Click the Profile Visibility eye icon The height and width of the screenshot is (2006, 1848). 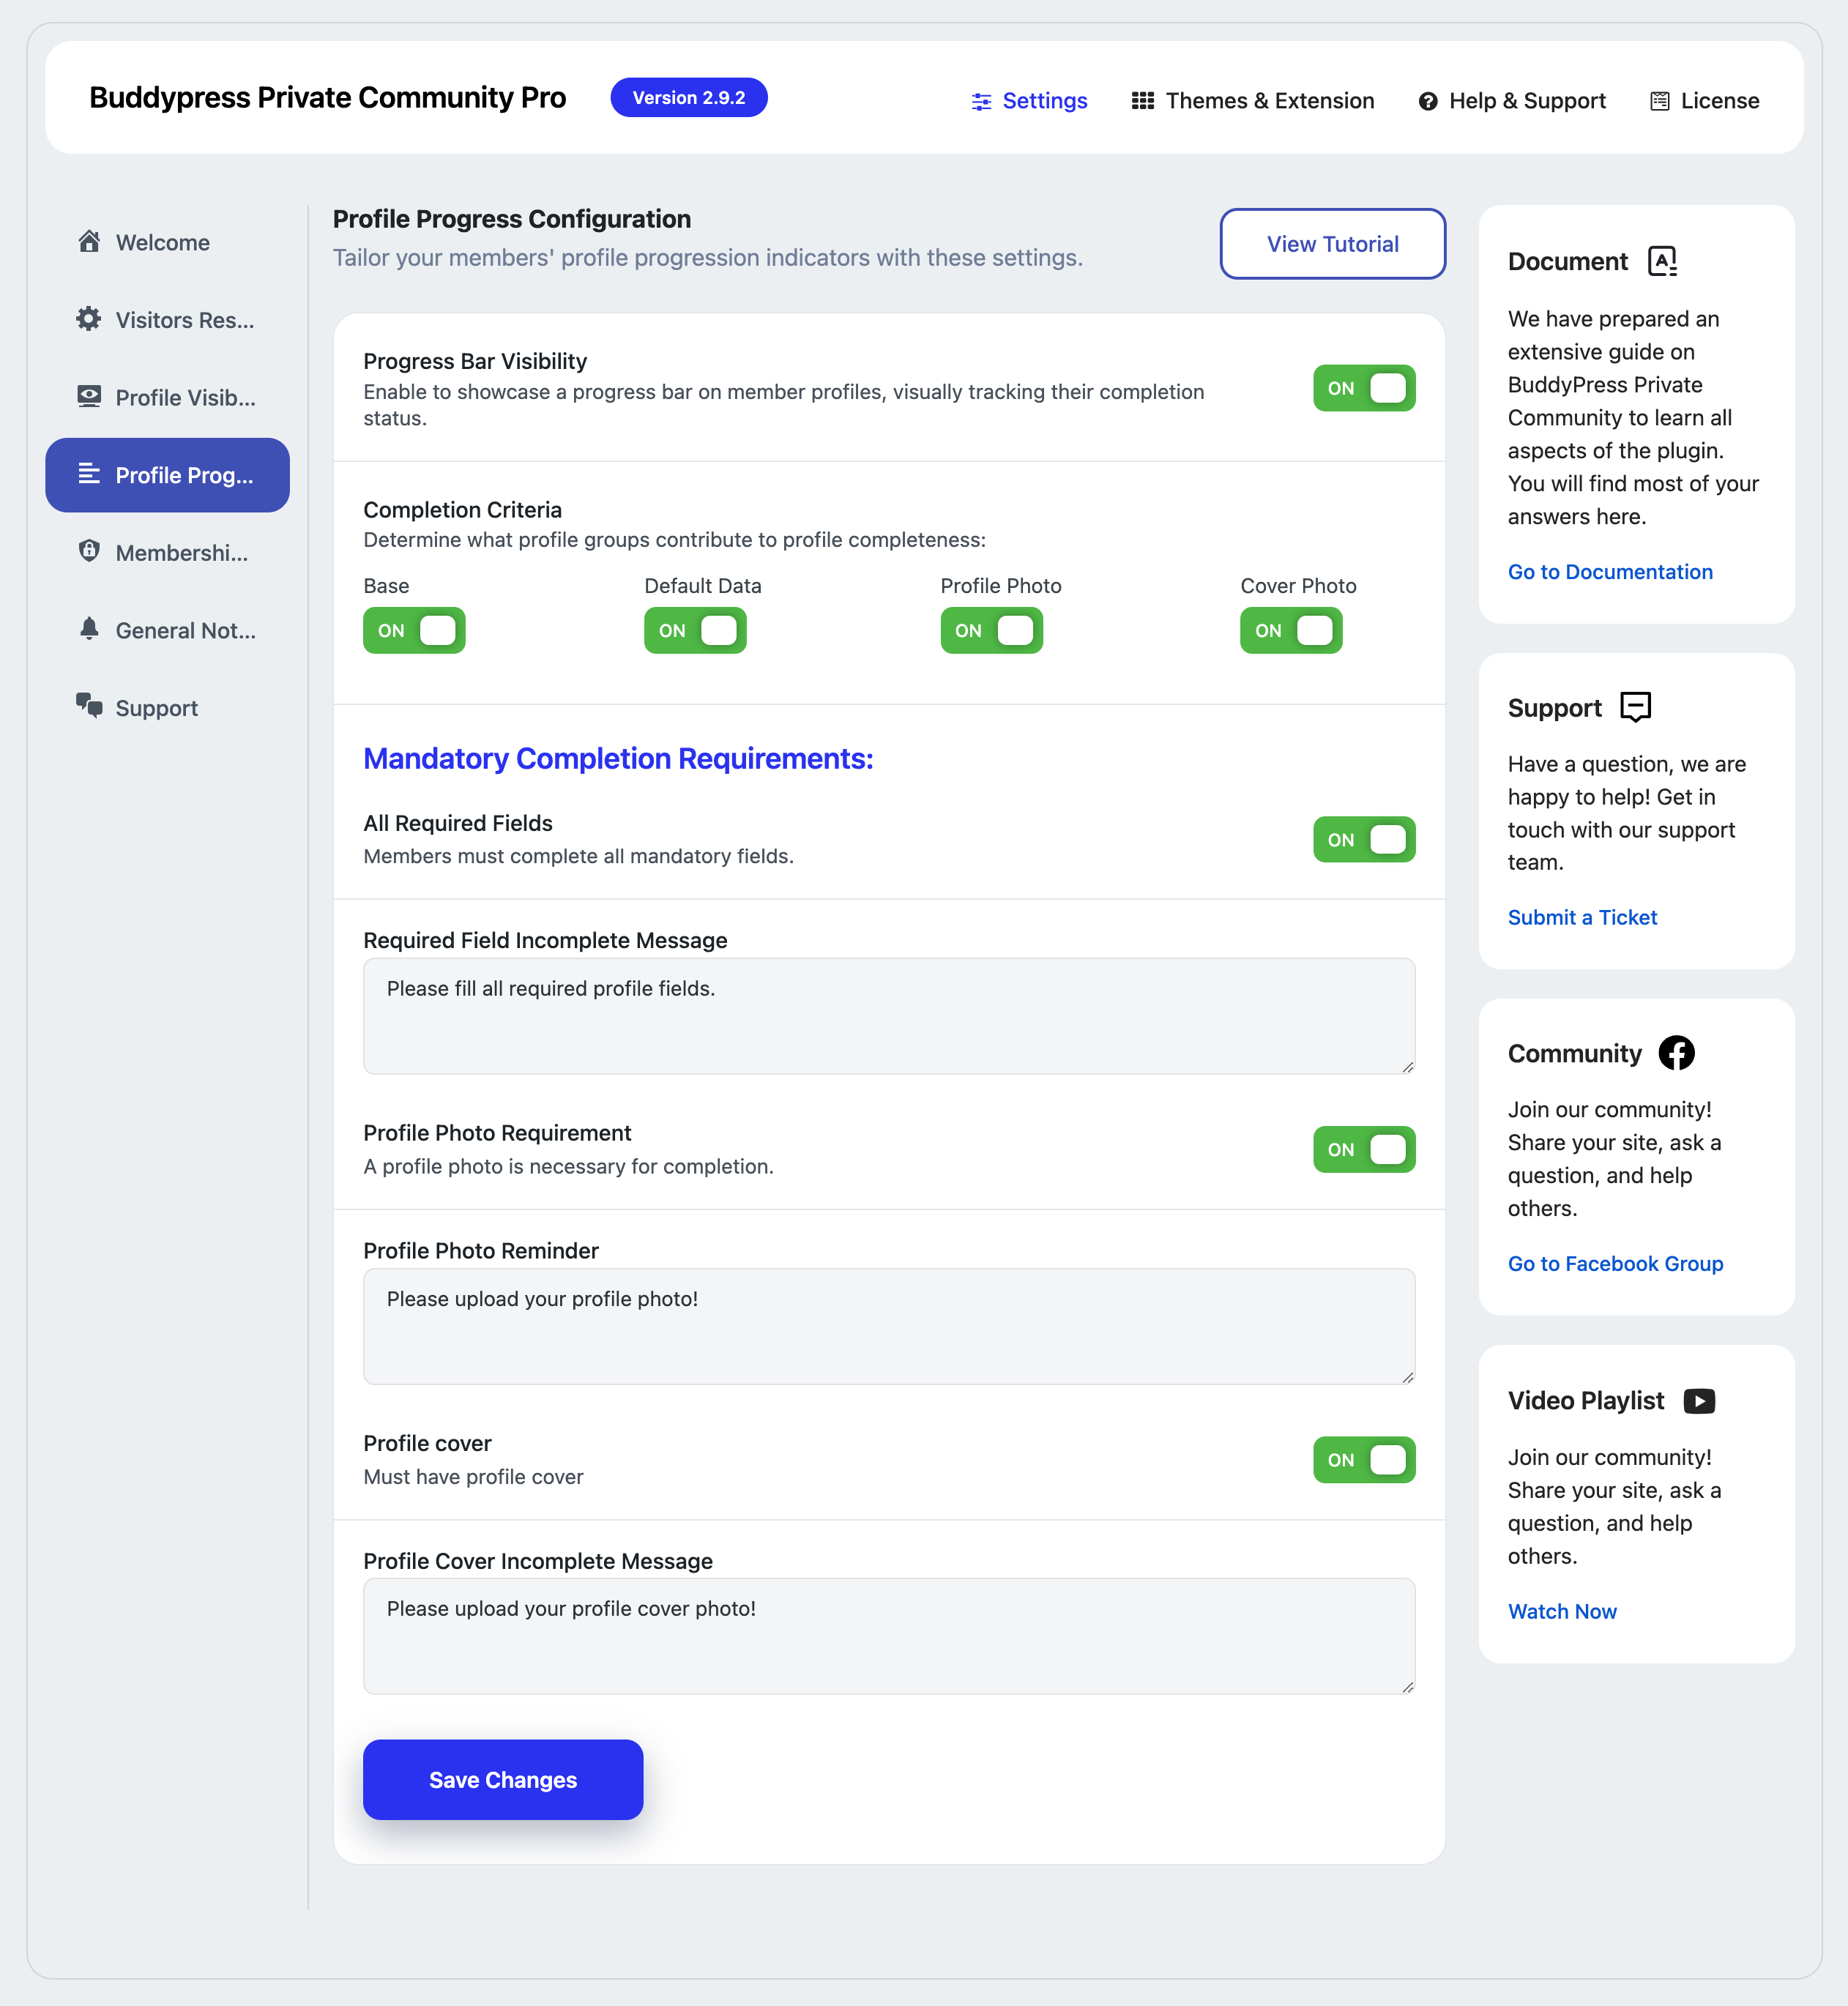[89, 396]
